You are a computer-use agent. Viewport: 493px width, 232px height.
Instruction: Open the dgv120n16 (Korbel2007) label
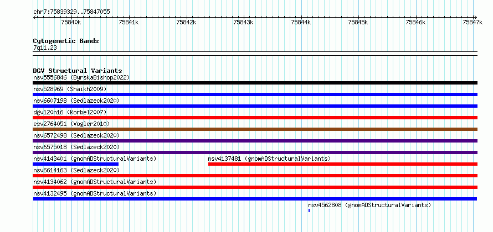coord(70,112)
